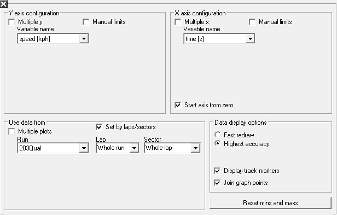This screenshot has width=337, height=215.
Task: Expand the time [s] variable dropdown arrow
Action: (250, 39)
